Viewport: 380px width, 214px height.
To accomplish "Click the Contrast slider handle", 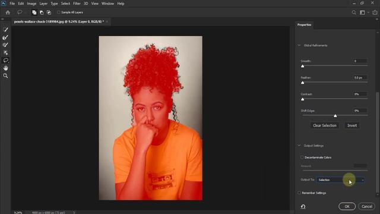I will click(302, 99).
